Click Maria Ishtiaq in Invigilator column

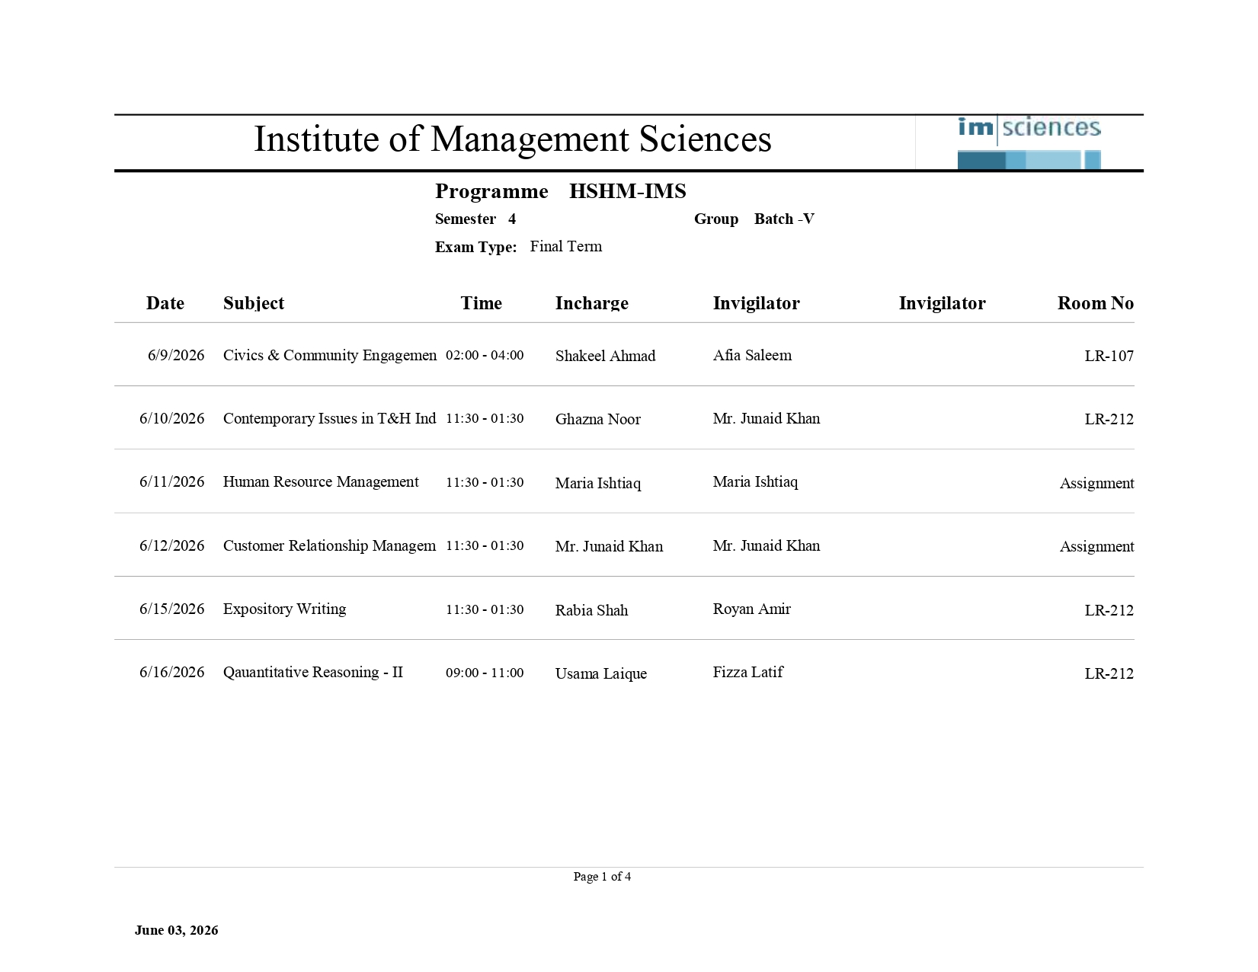click(x=755, y=481)
